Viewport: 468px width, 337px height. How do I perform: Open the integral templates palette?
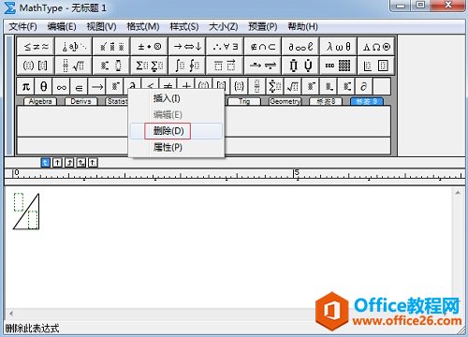[x=187, y=66]
